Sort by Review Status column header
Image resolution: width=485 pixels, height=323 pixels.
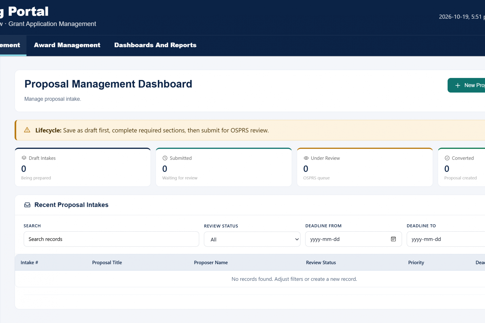click(x=321, y=262)
